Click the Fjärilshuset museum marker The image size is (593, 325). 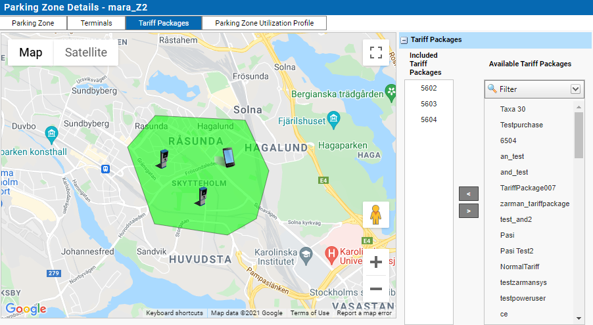[x=333, y=119]
